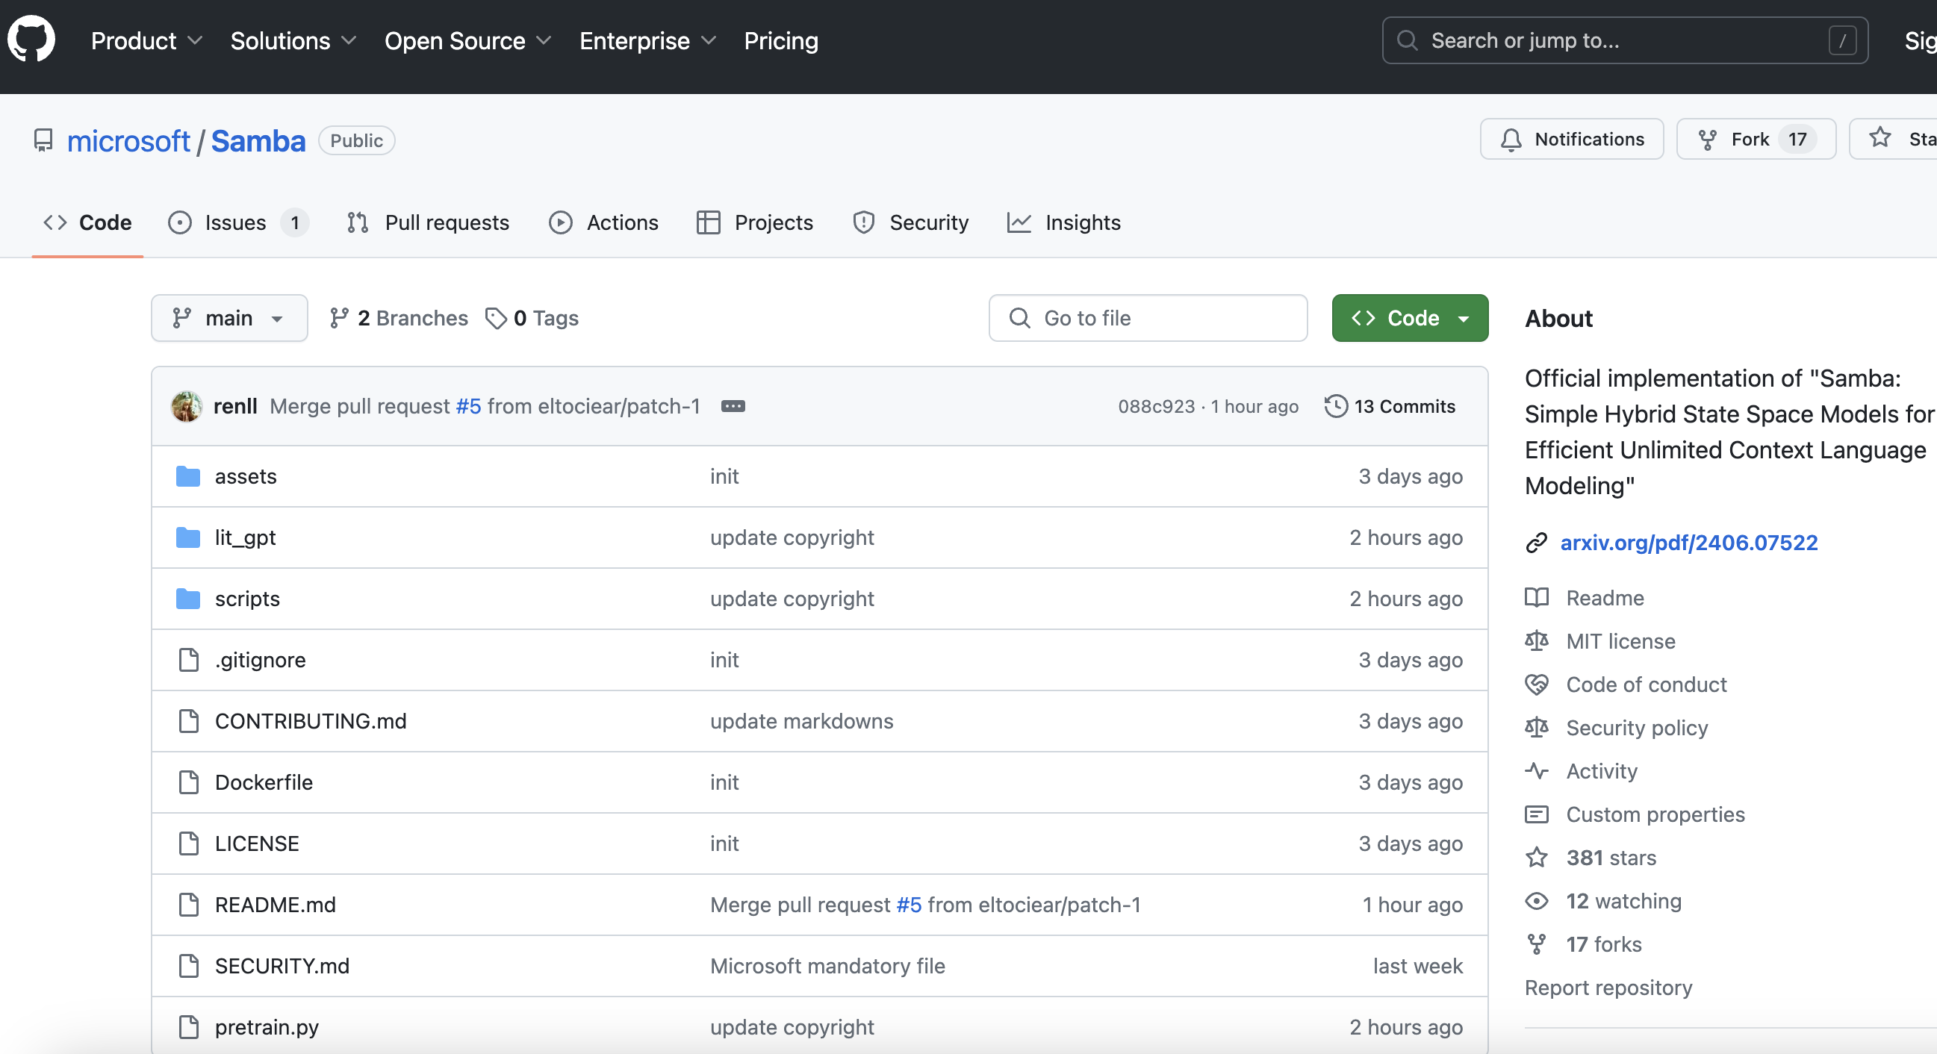Open 'update copyright' commit for lit_gpt
Viewport: 1937px width, 1054px height.
(x=792, y=537)
